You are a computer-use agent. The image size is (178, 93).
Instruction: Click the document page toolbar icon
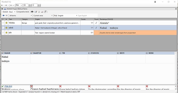(39, 12)
